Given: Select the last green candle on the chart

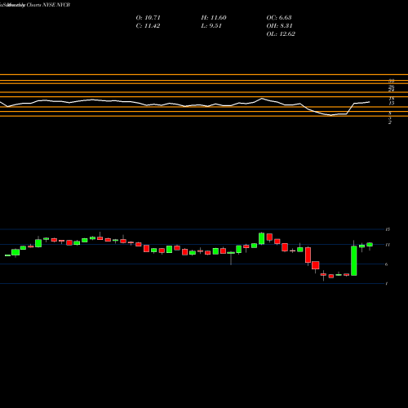Looking at the screenshot, I should (370, 245).
